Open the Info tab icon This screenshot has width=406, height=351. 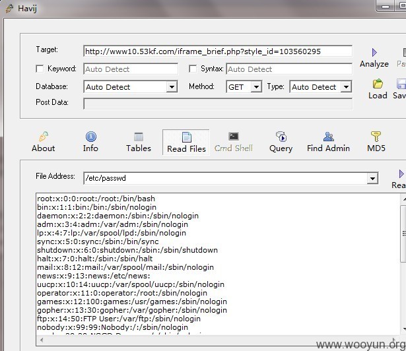91,137
